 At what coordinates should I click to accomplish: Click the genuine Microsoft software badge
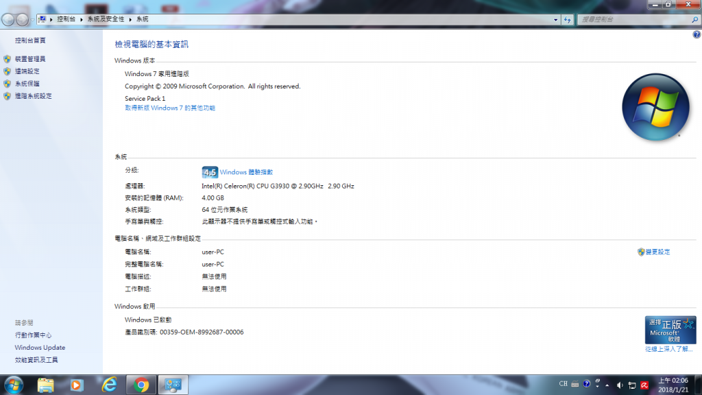(670, 330)
